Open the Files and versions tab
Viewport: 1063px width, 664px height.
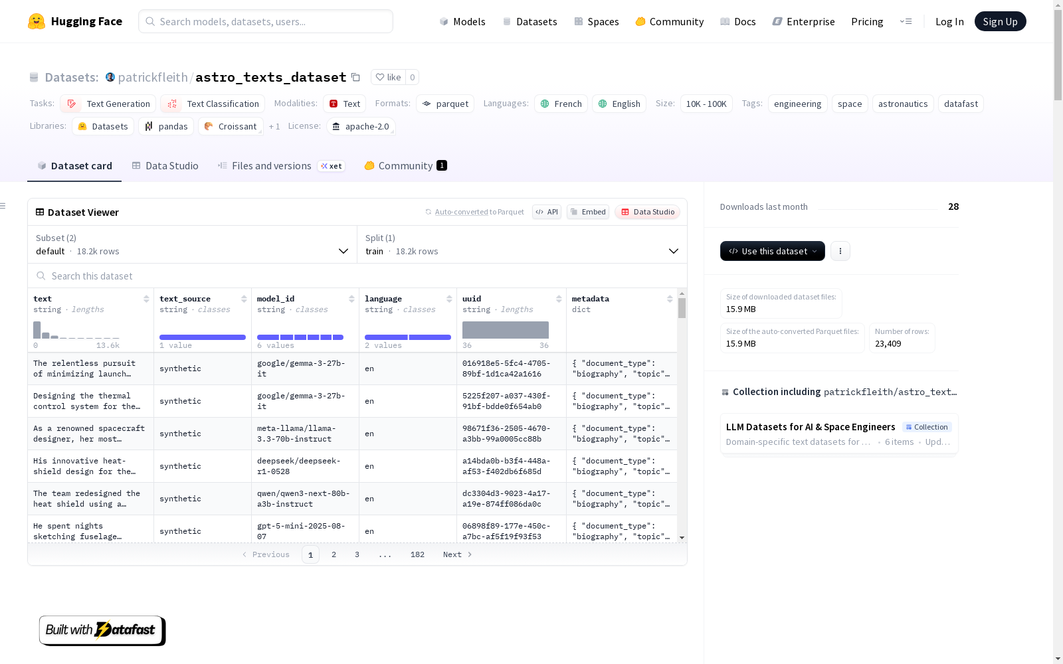(281, 166)
